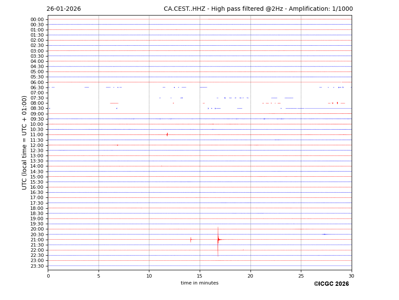Select the 06:30 time label

pos(37,87)
